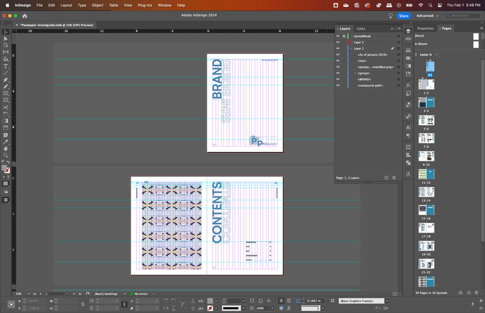Select the Scissors tool

pyautogui.click(x=6, y=107)
